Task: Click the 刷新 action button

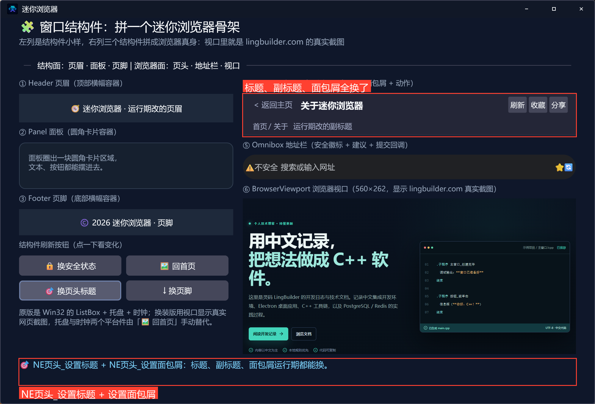Action: pyautogui.click(x=517, y=105)
